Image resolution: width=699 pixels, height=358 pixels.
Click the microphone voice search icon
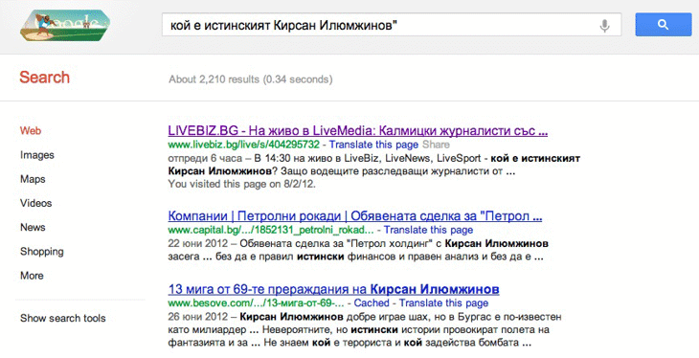(x=604, y=26)
